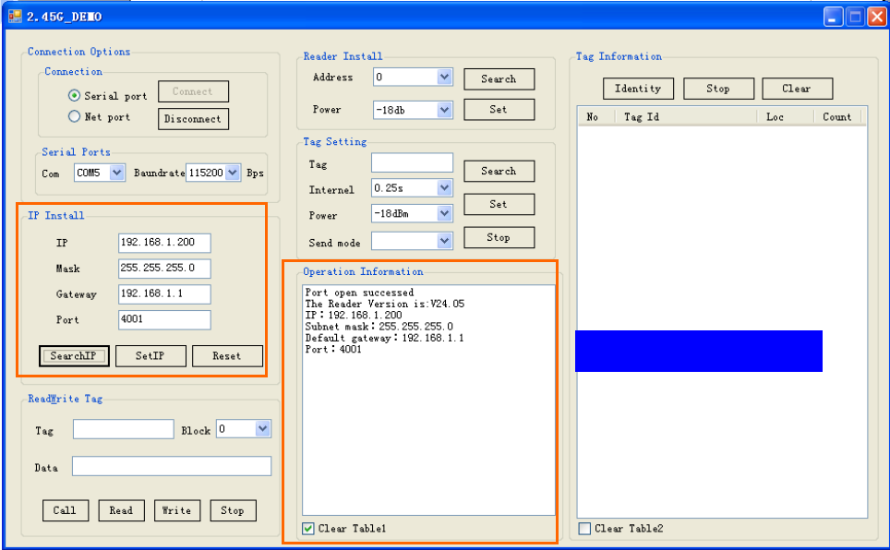This screenshot has height=550, width=890.
Task: Expand the Reader Install Address dropdown
Action: point(444,77)
